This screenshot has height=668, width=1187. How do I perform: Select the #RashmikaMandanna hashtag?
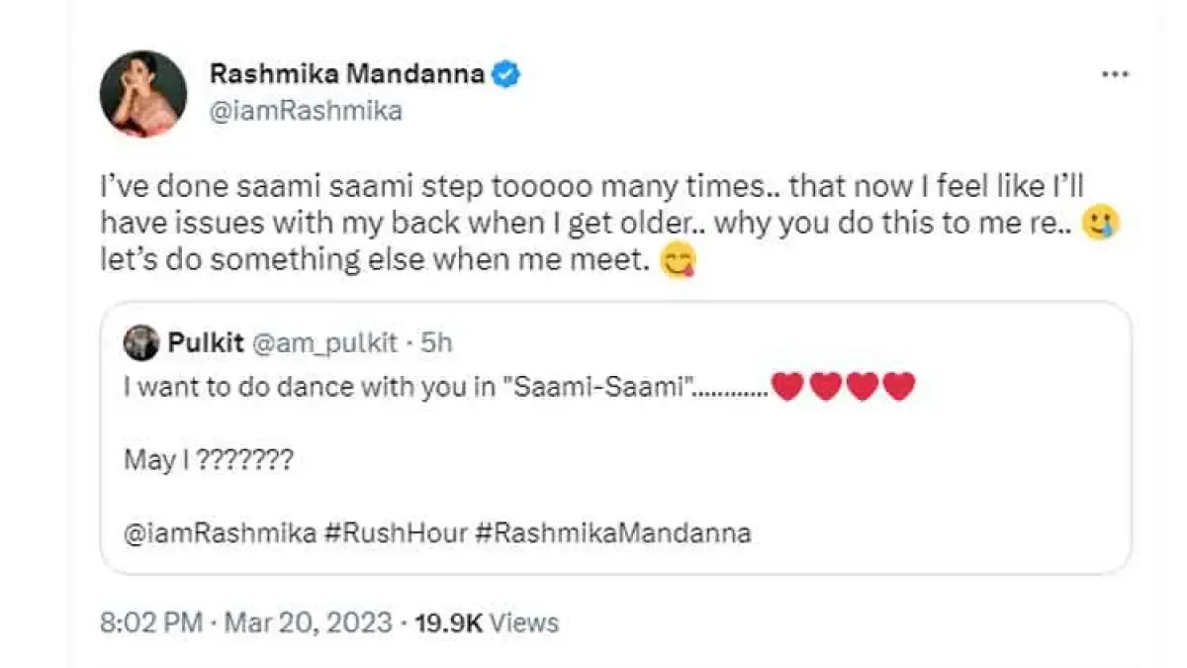pos(612,533)
